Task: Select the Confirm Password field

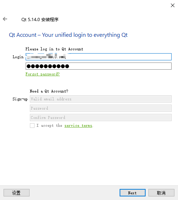Action: 101,117
